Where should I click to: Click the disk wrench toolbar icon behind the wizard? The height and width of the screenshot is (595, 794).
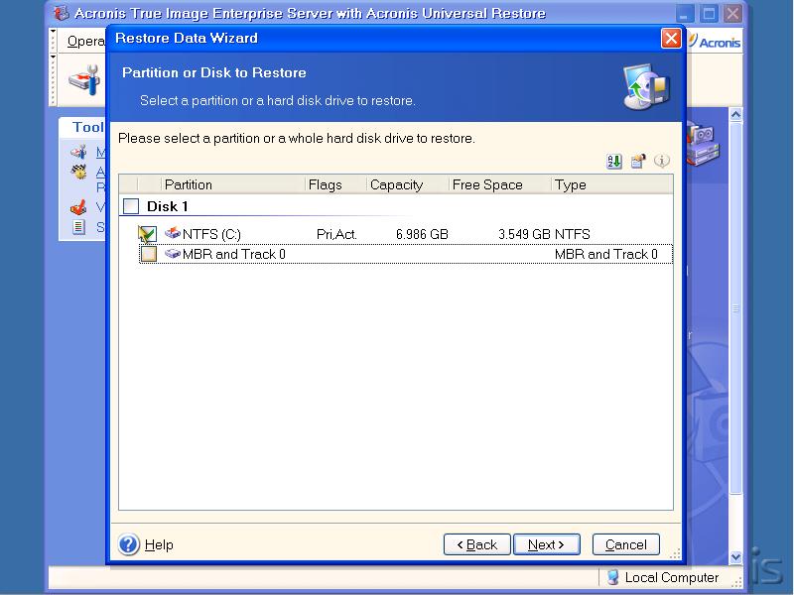(83, 82)
